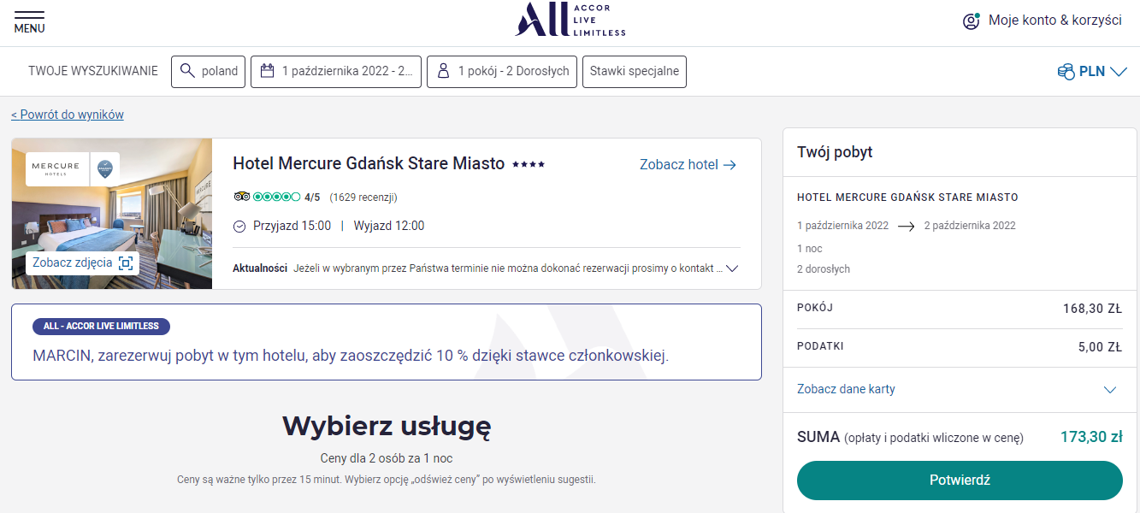This screenshot has width=1140, height=513.
Task: Open the 1629 recenzji reviews
Action: coord(363,198)
